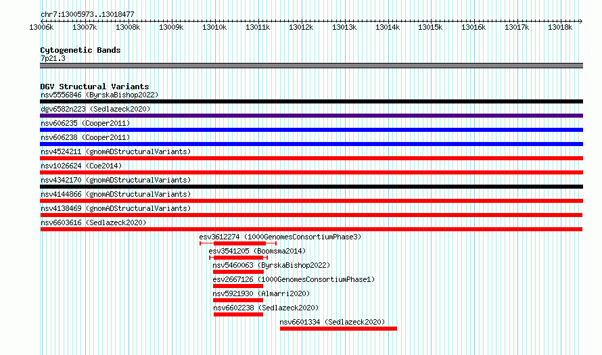Click the 13016k ruler label
Viewport: 602px width, 355px height.
[x=473, y=28]
